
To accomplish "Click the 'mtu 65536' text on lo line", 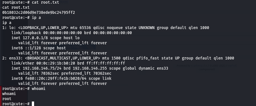I will pyautogui.click(x=80, y=28).
